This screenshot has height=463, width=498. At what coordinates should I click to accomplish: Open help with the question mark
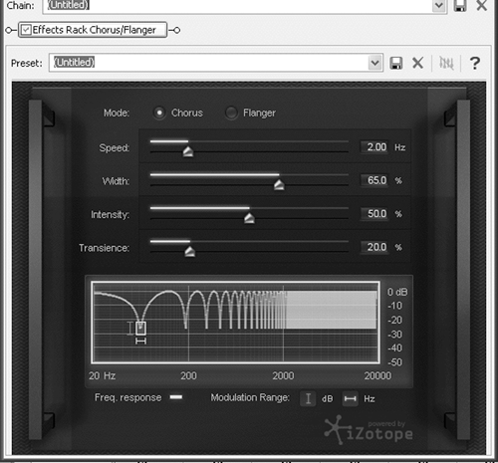(x=475, y=63)
